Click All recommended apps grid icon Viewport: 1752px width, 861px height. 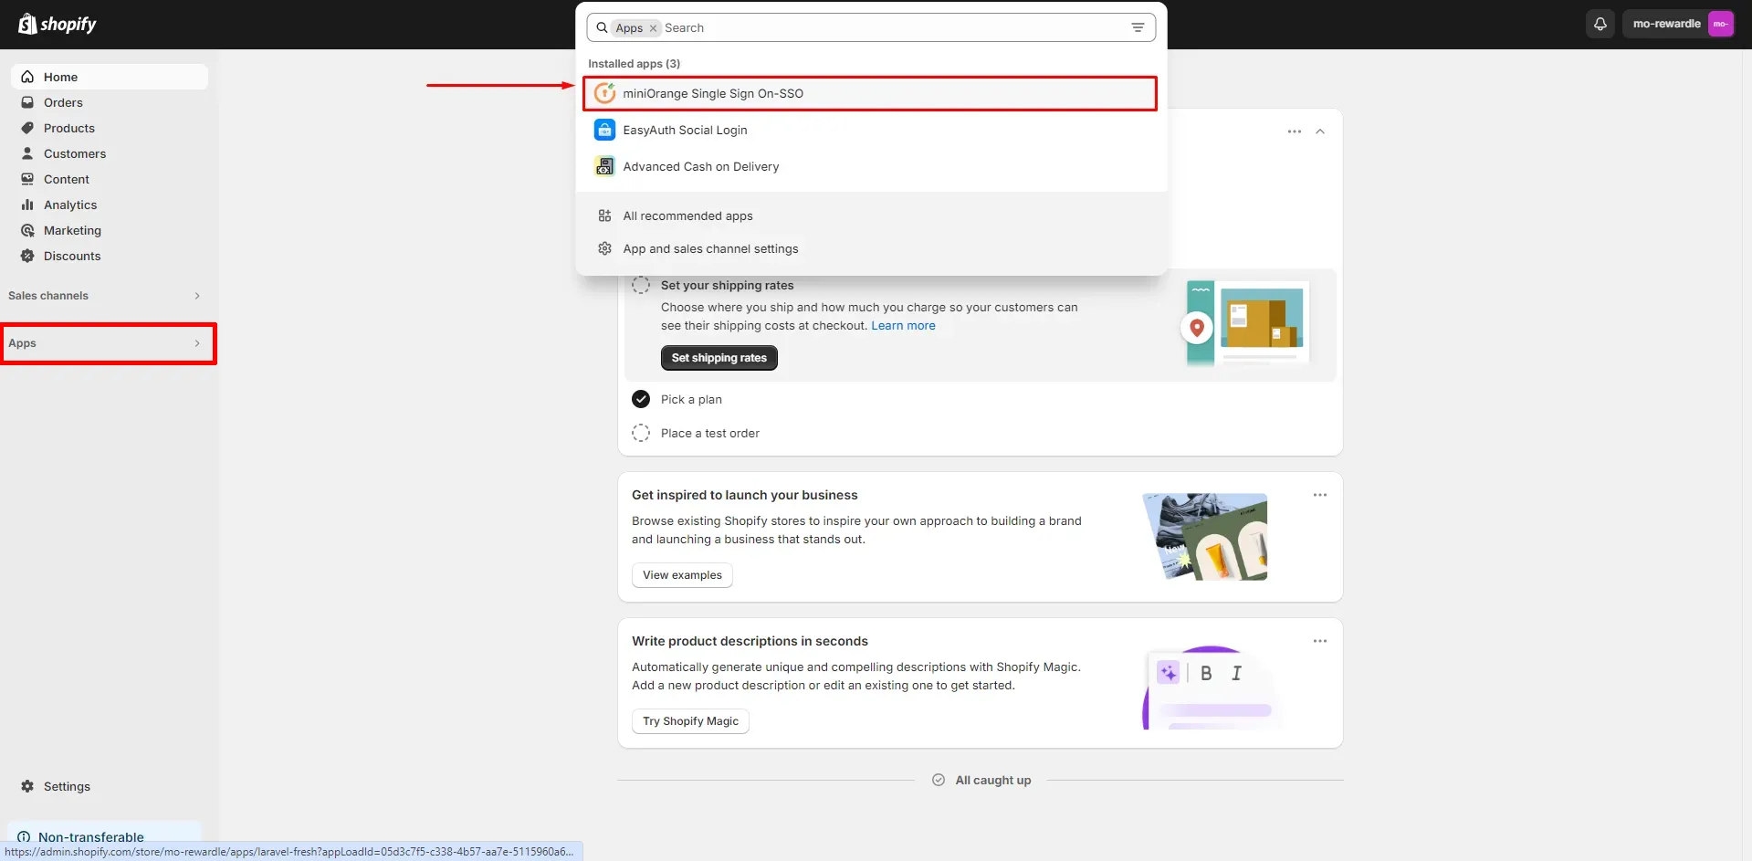click(x=604, y=215)
